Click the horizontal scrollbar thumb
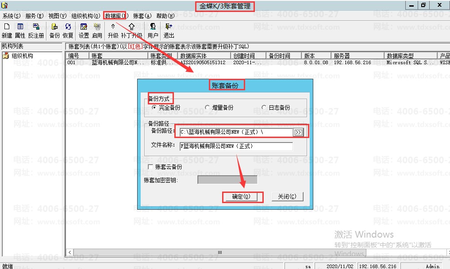Viewport: 450px width, 269px height. point(220,252)
